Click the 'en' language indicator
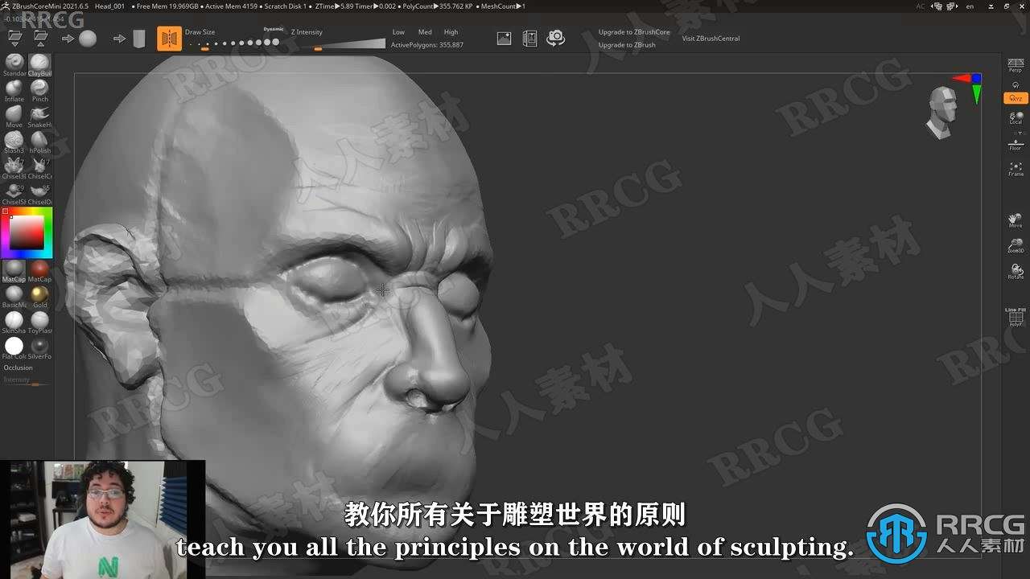The height and width of the screenshot is (579, 1030). click(x=970, y=6)
